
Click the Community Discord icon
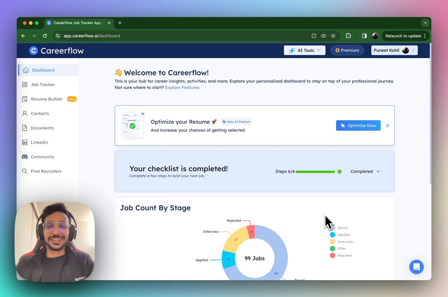coord(24,157)
